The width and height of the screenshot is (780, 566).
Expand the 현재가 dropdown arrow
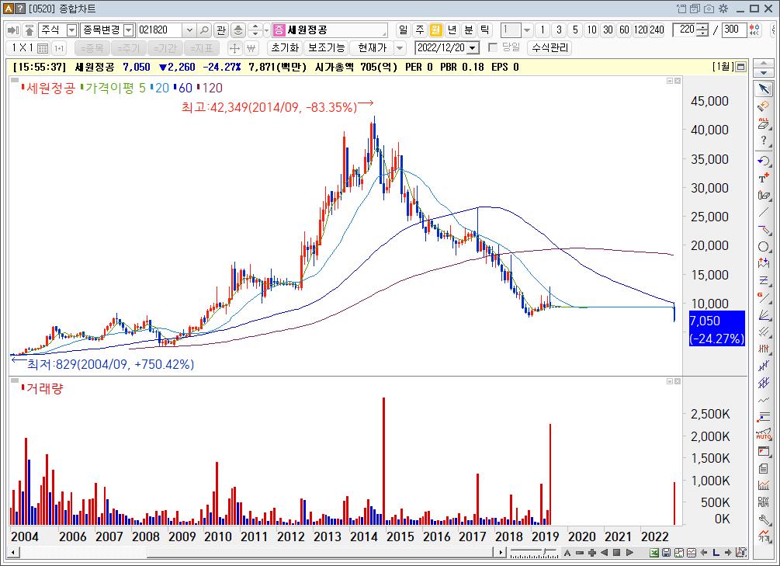[400, 48]
